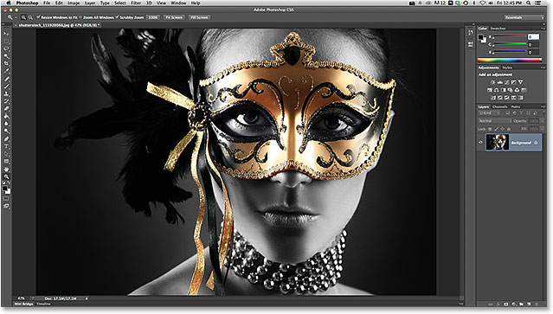Screen dimensions: 553x314
Task: Toggle Scrubby Zoom checkbox
Action: pyautogui.click(x=117, y=17)
